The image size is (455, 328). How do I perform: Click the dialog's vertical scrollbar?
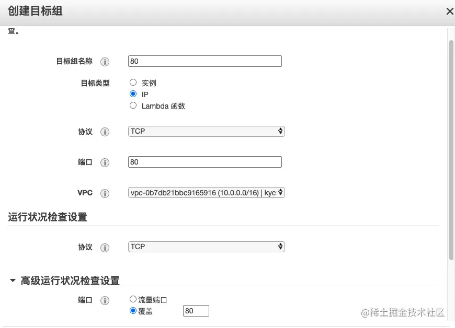(451, 150)
